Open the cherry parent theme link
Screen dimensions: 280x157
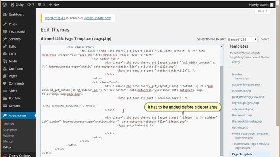click(236, 62)
